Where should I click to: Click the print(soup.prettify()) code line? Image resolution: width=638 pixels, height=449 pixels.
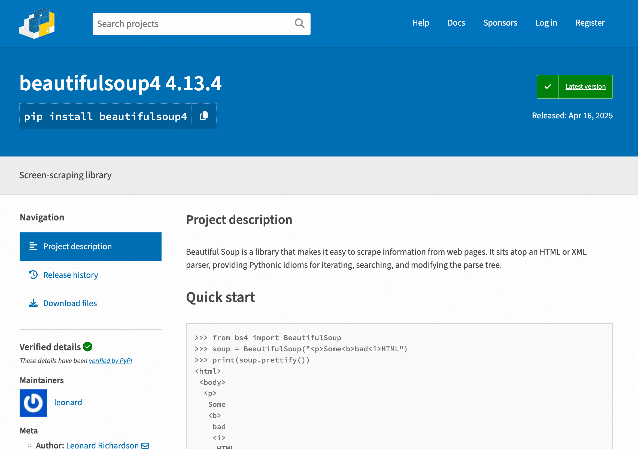click(252, 360)
